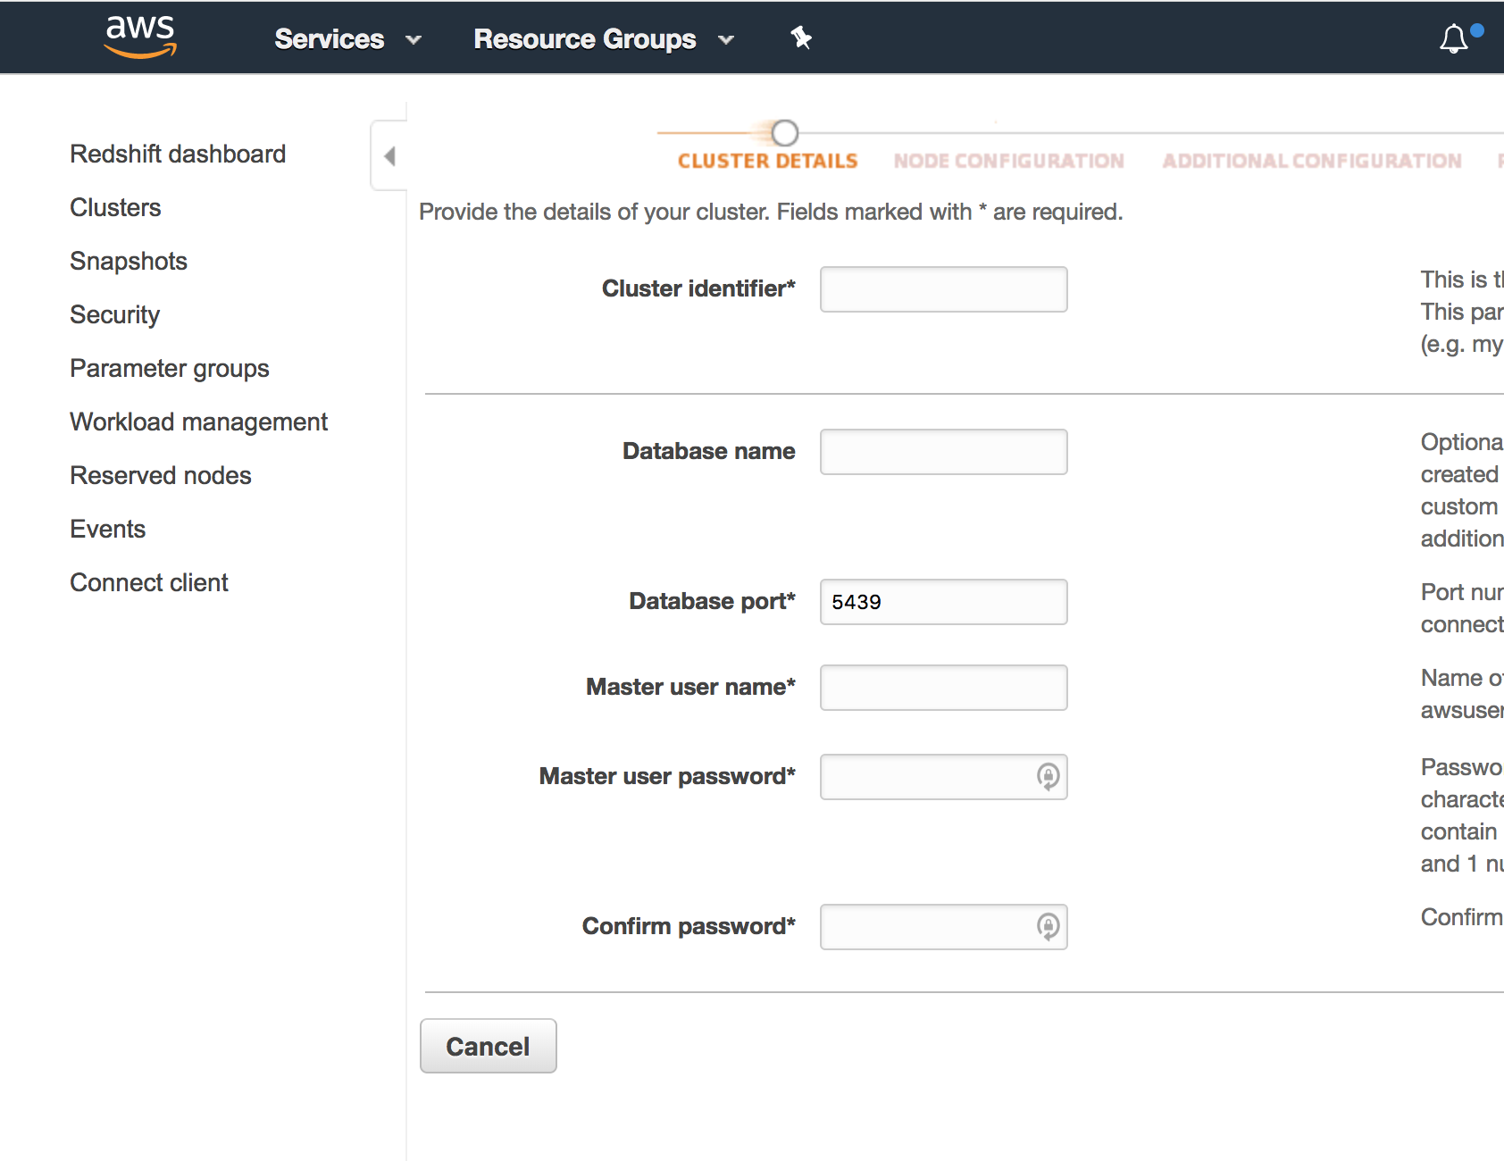Open Redshift dashboard in sidebar

[178, 154]
